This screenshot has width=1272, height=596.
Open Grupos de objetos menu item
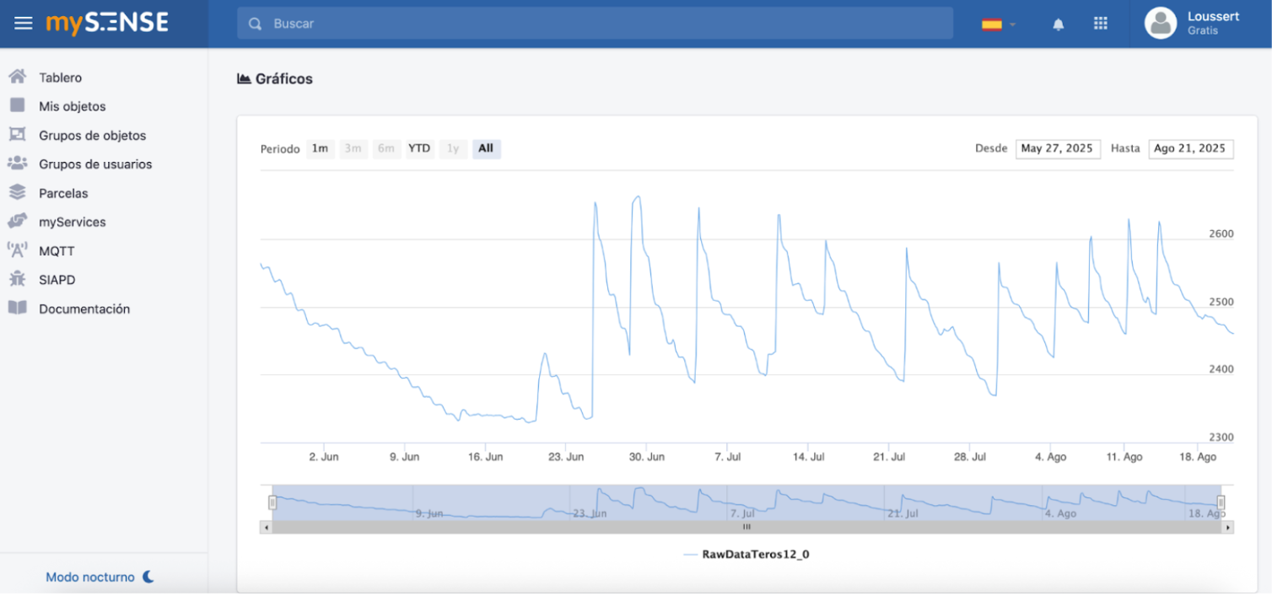tap(92, 136)
